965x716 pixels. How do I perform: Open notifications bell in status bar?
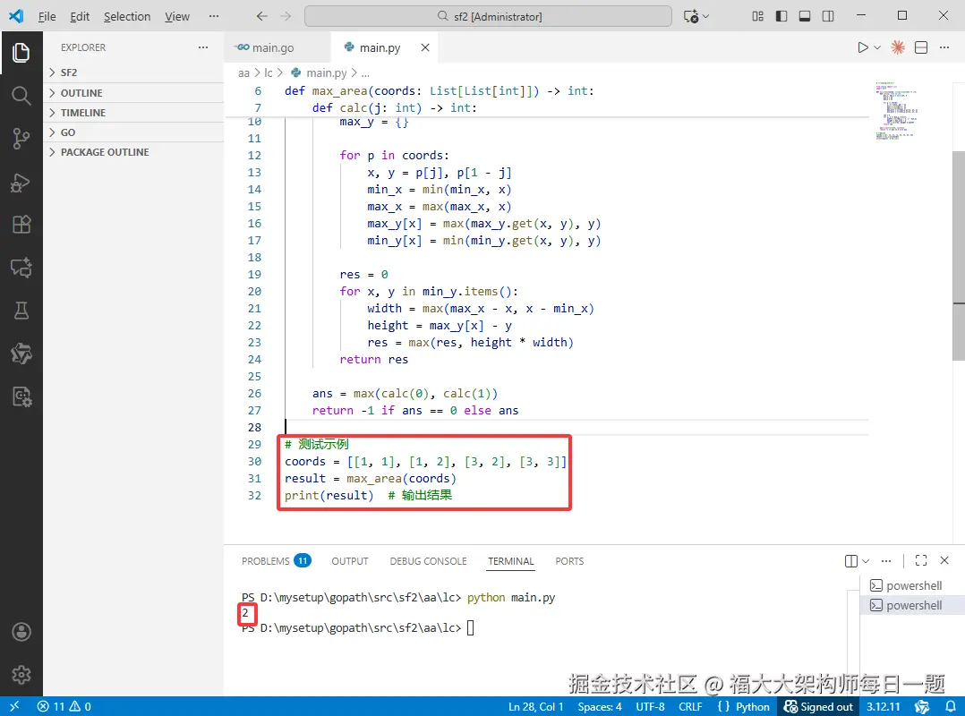(x=951, y=707)
